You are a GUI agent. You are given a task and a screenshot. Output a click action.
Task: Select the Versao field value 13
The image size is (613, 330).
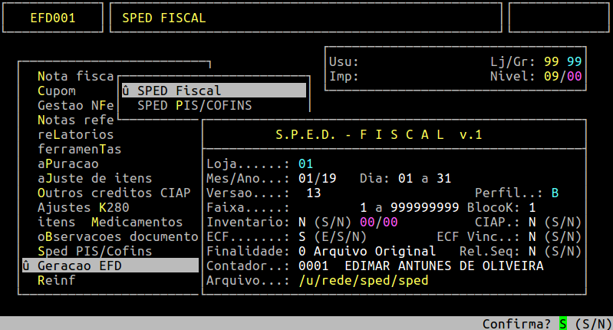(x=314, y=193)
